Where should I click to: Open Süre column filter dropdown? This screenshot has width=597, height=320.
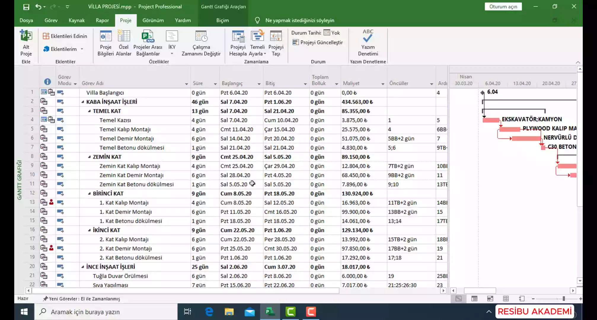(215, 84)
